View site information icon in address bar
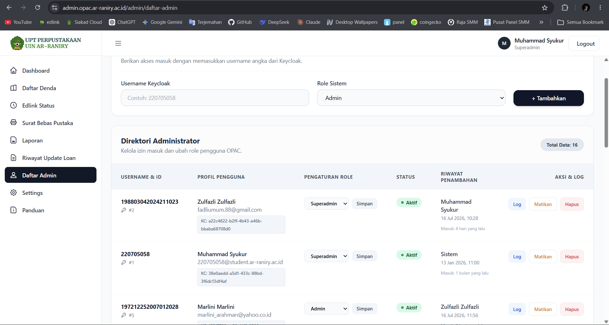Screen dimensions: 609x325 (x=55, y=8)
